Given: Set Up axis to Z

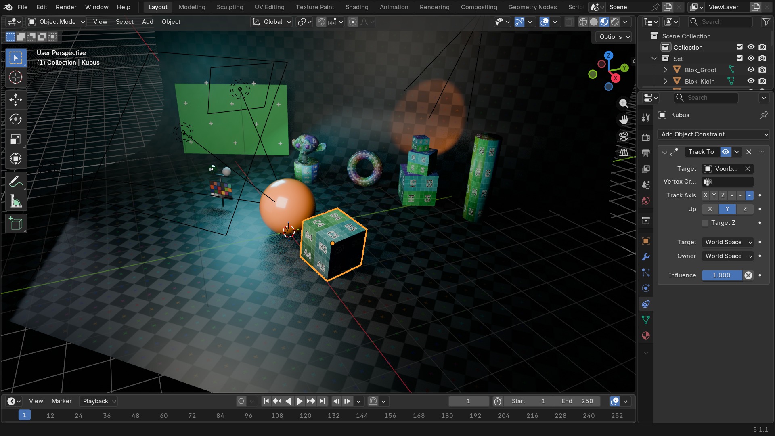Looking at the screenshot, I should [x=745, y=209].
